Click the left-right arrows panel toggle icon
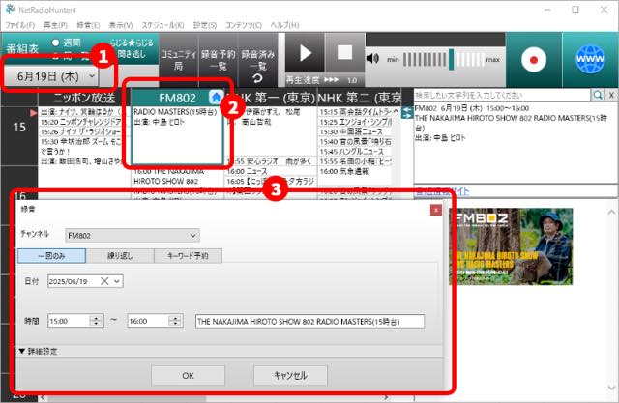The image size is (619, 403). coord(406,112)
